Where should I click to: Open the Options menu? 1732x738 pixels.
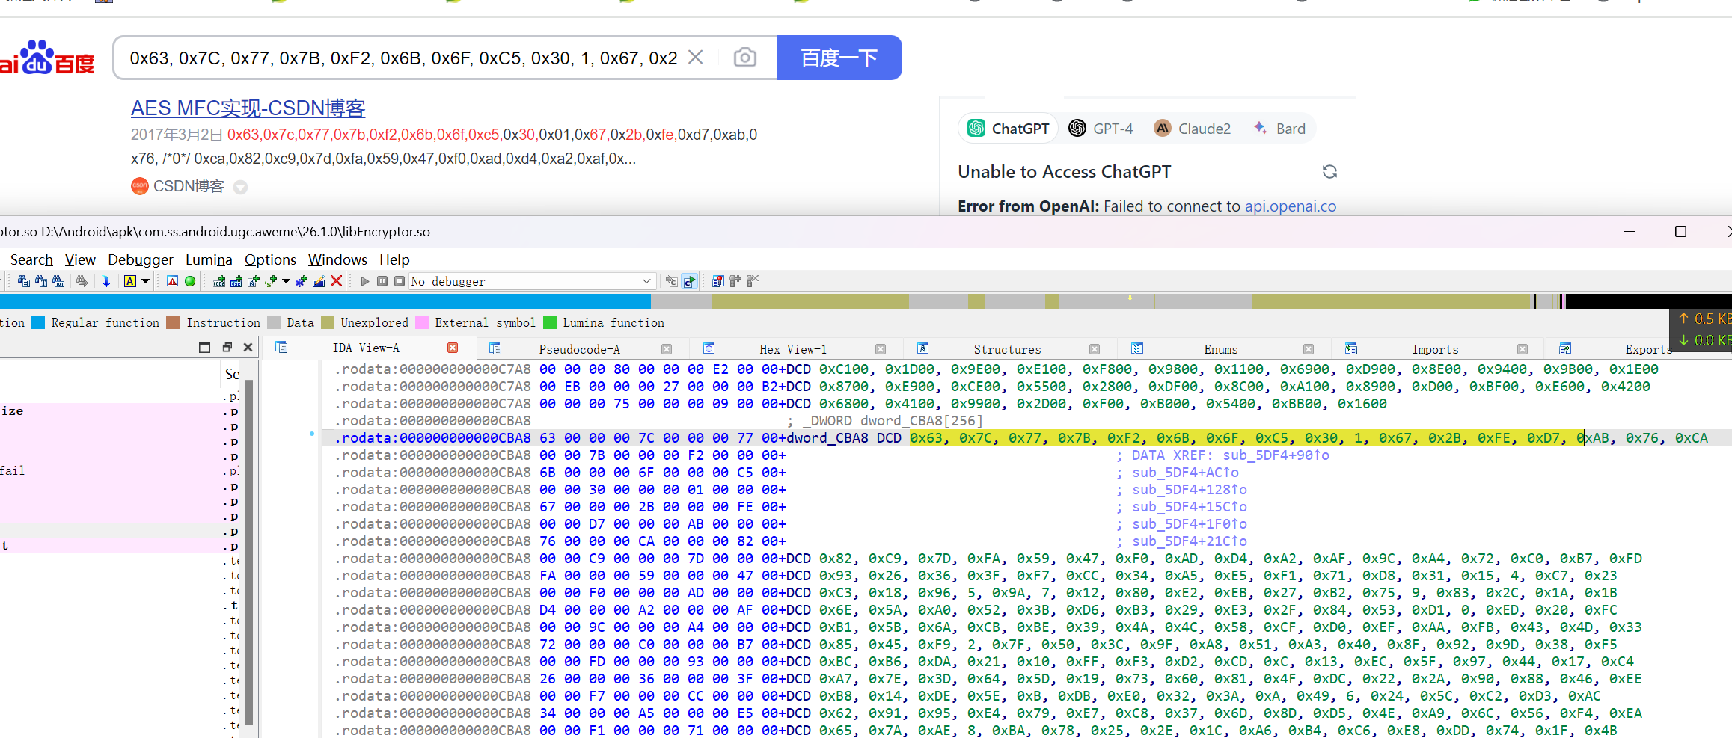(270, 259)
